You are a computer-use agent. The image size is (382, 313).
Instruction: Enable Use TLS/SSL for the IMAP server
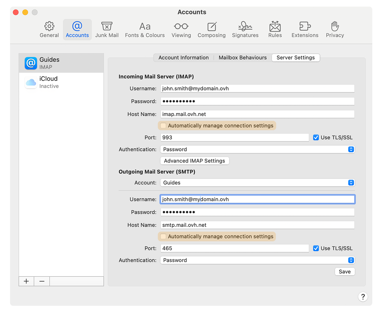(316, 137)
